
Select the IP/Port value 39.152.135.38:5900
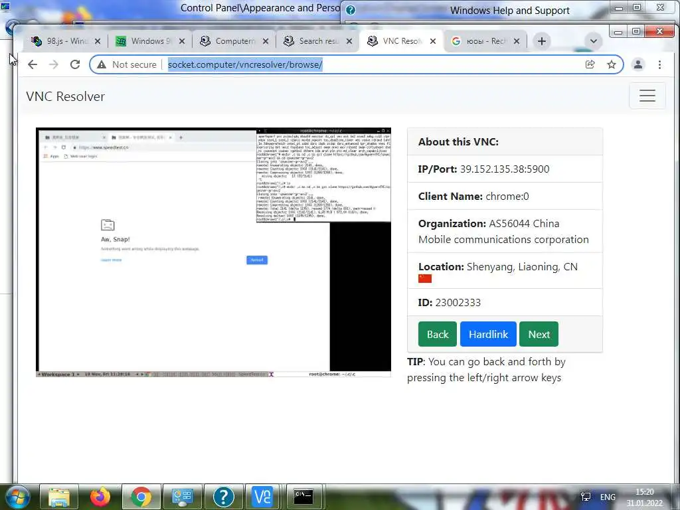click(505, 169)
